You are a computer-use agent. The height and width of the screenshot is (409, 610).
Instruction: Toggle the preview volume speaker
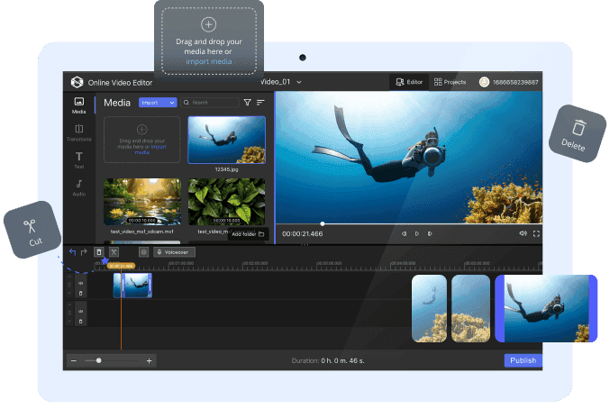pos(523,233)
